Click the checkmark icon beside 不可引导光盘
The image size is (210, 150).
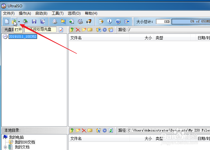pos(61,30)
